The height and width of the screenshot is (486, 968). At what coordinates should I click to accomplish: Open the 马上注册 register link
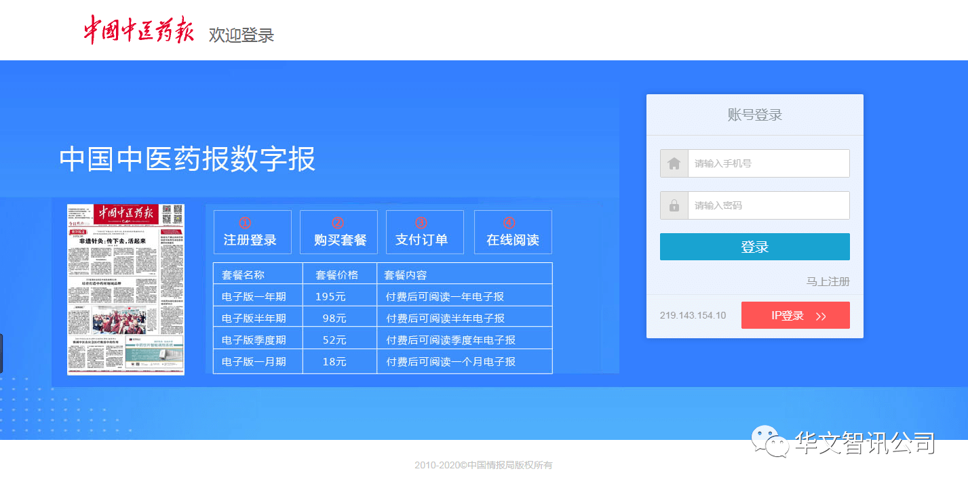pyautogui.click(x=828, y=281)
